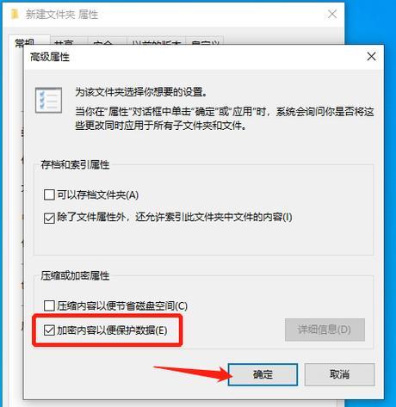Enable "压缩内容以便节省磁盘空间(C)" checkbox
Viewport: 396px width, 407px height.
pos(49,305)
